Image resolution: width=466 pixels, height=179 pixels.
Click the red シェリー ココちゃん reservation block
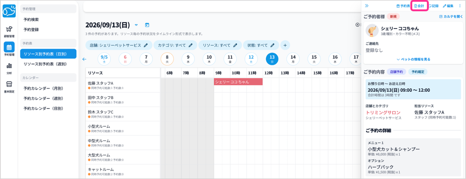tap(238, 82)
